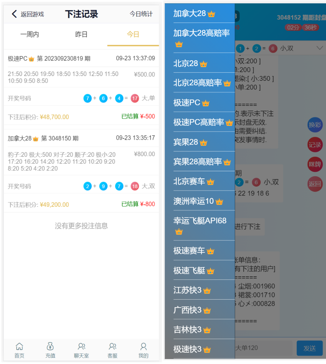Screen dimensions: 326x364
Task: Open the 聊天室 chat room icon
Action: (x=81, y=347)
